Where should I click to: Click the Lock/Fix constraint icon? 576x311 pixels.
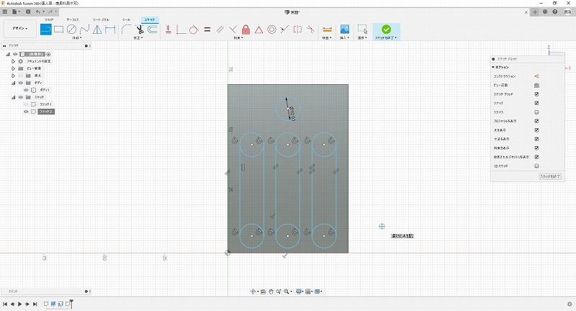246,30
